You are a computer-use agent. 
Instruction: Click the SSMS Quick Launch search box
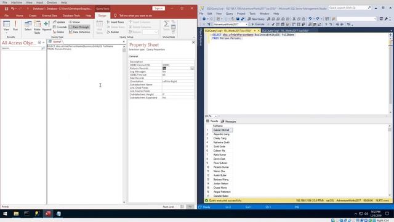point(350,8)
